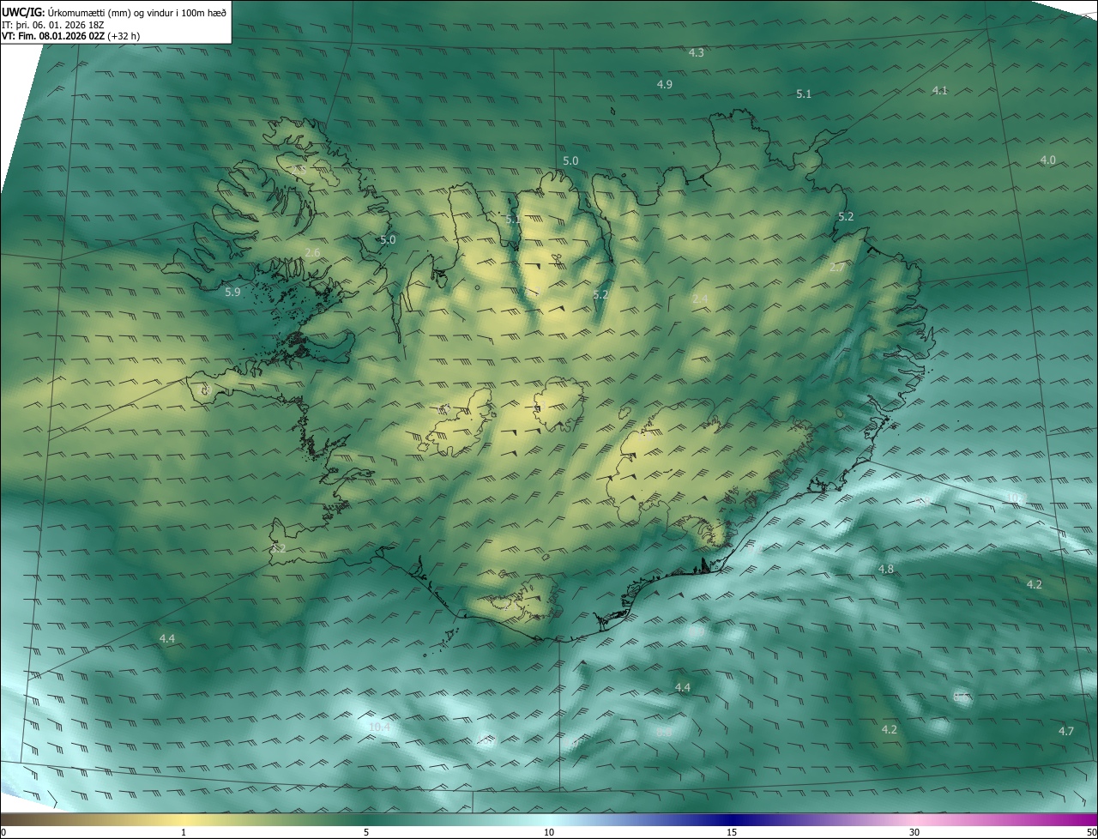The width and height of the screenshot is (1098, 839).
Task: Click the VT valid time line
Action: (71, 36)
